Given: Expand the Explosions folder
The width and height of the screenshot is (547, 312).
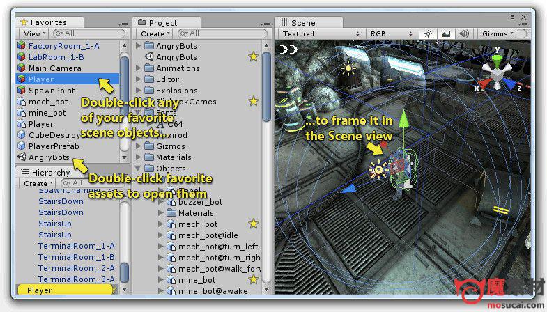Looking at the screenshot, I should coord(139,91).
